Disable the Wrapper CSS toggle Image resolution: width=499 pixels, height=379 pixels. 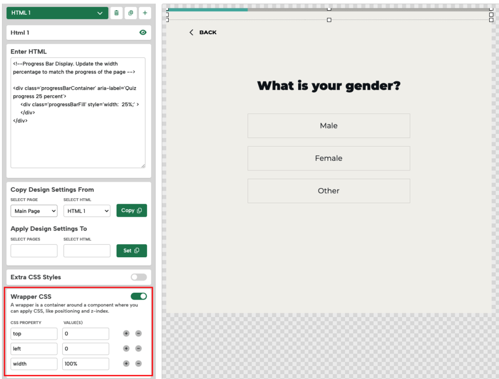pos(138,296)
